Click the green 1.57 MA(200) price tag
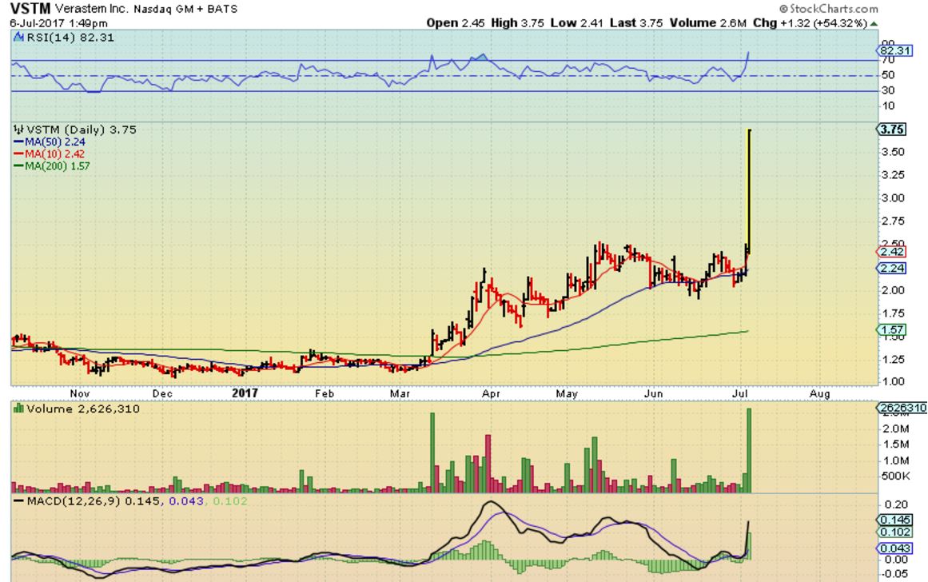 click(x=892, y=330)
